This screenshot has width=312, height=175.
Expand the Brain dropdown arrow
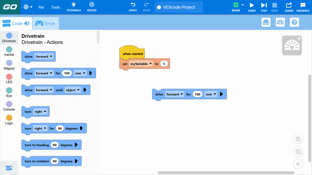243,5
